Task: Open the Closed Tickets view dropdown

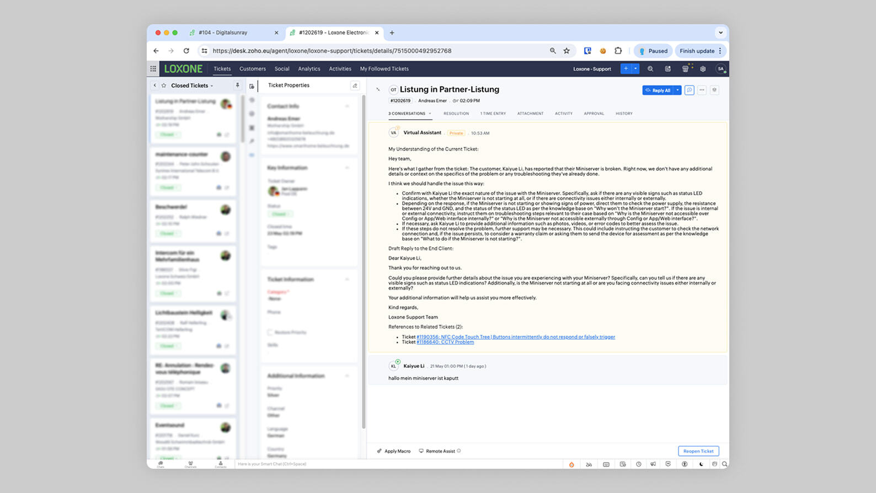Action: tap(212, 86)
